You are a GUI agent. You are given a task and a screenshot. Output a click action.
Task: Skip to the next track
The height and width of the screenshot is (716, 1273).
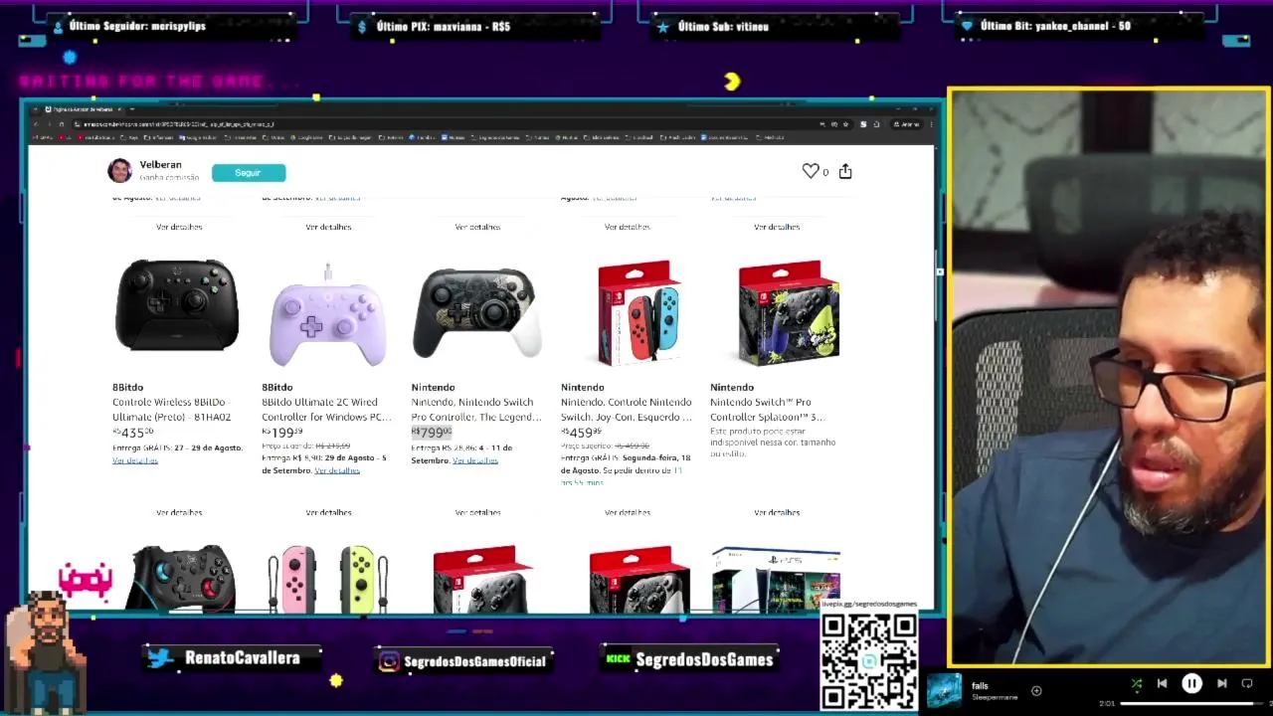coord(1221,683)
